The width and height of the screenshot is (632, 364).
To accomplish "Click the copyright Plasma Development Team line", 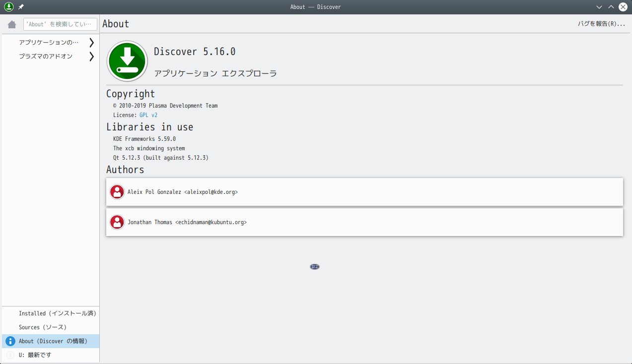I will tap(165, 106).
